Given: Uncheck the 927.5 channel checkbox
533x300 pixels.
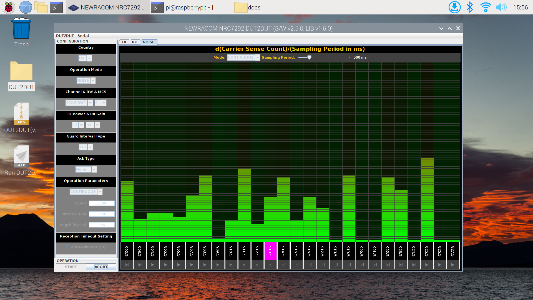Looking at the screenshot, I should (x=453, y=265).
